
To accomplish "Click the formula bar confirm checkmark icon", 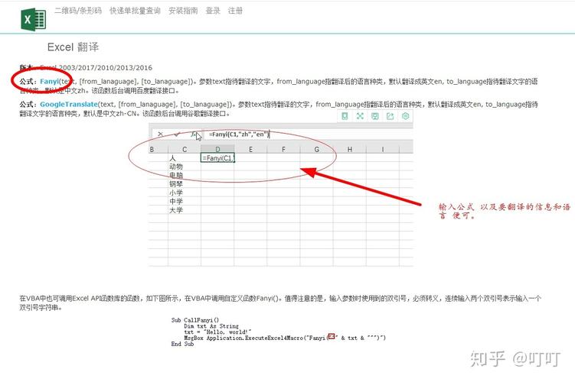I will (x=177, y=134).
